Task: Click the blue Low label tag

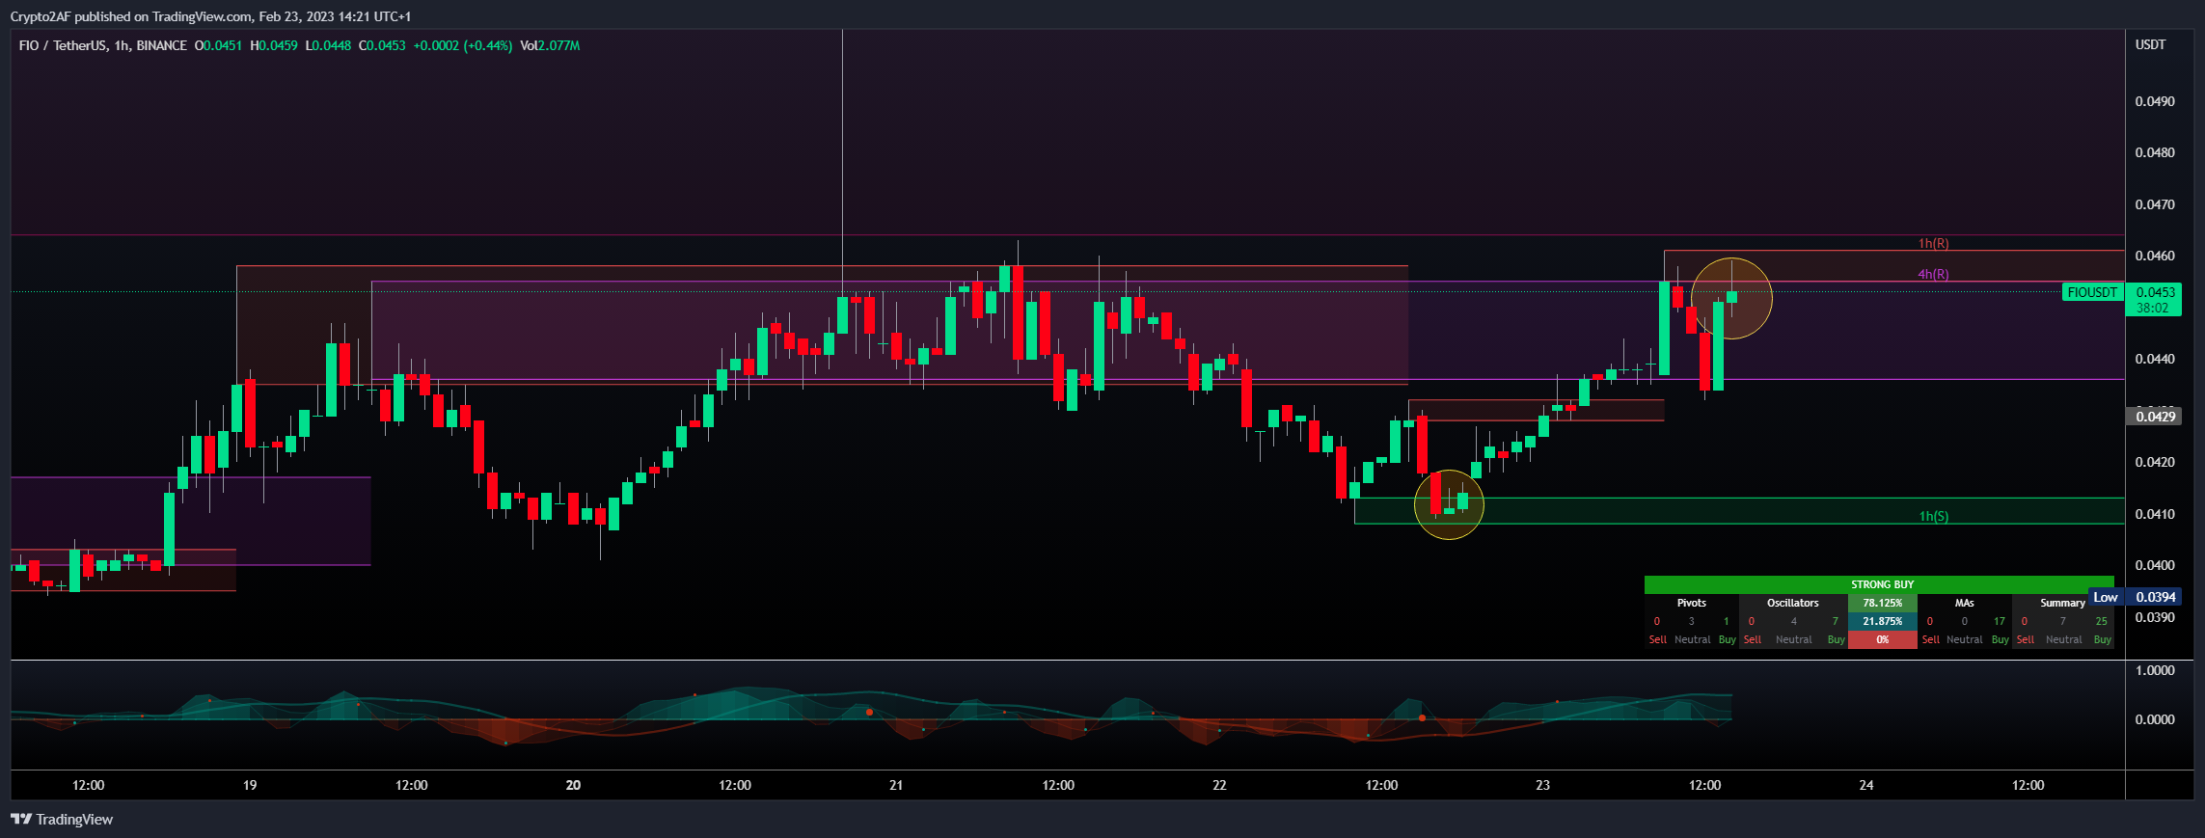Action: click(2106, 597)
